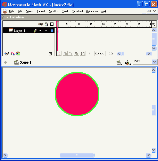Click Modify Onion Markers icon

point(83,54)
